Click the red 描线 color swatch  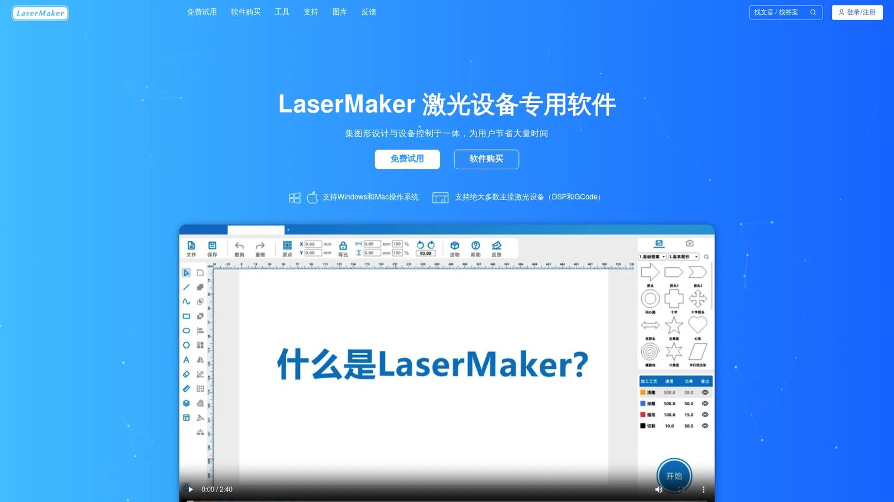(x=643, y=415)
